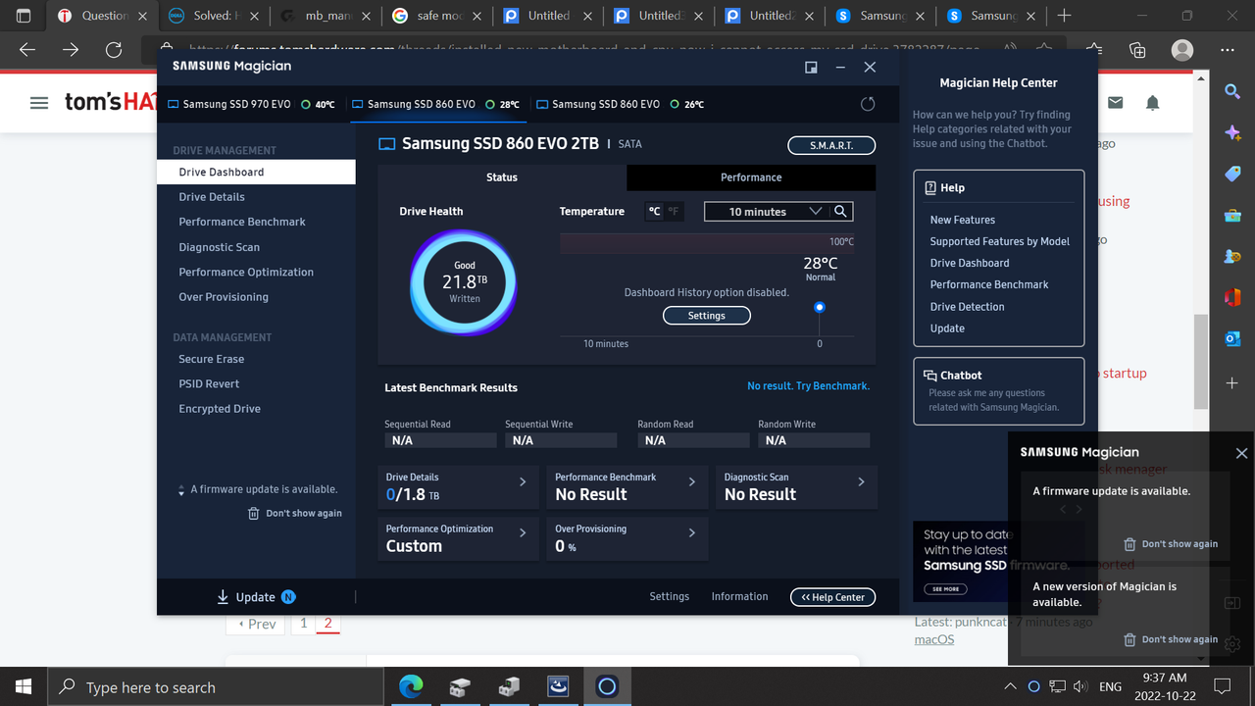Click the browser page vertical scrollbar
Viewport: 1255px width, 706px height.
click(x=1201, y=362)
